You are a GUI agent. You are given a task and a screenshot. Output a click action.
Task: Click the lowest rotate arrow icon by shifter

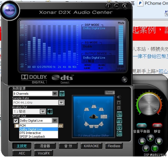(x=119, y=127)
